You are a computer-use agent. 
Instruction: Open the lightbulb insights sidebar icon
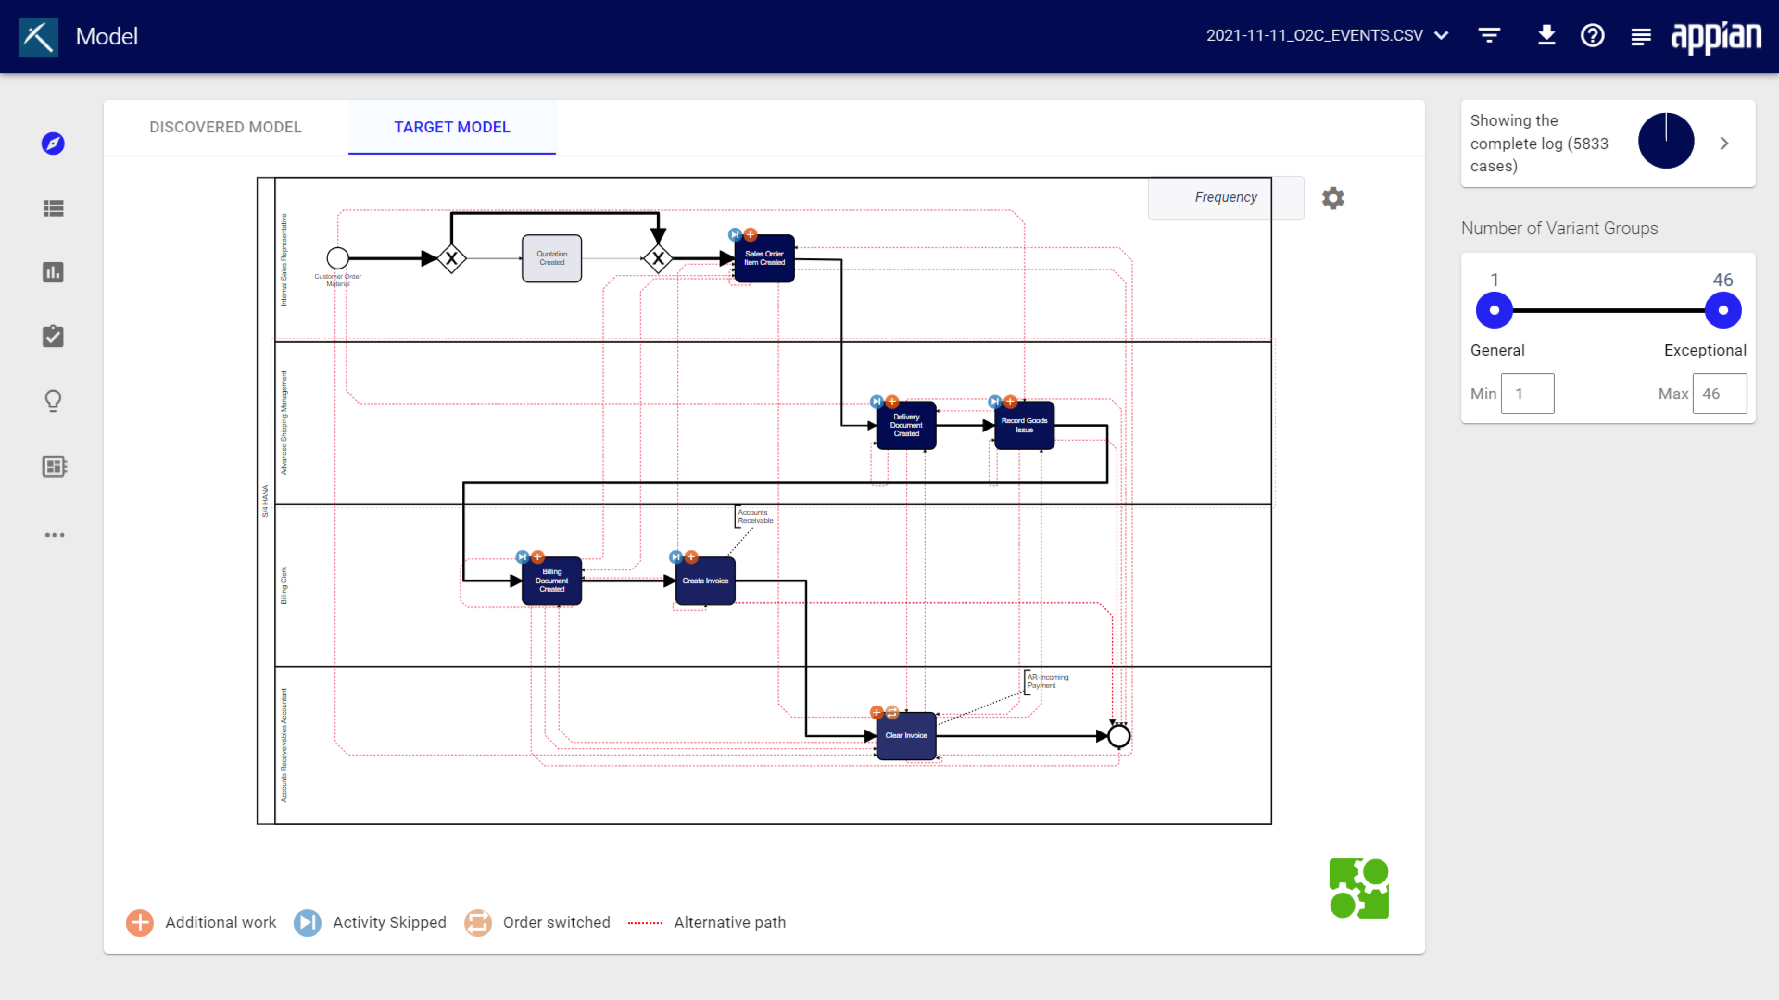[53, 401]
